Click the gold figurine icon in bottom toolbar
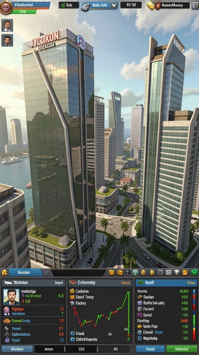Image resolution: width=199 pixels, height=355 pixels. pos(152,272)
